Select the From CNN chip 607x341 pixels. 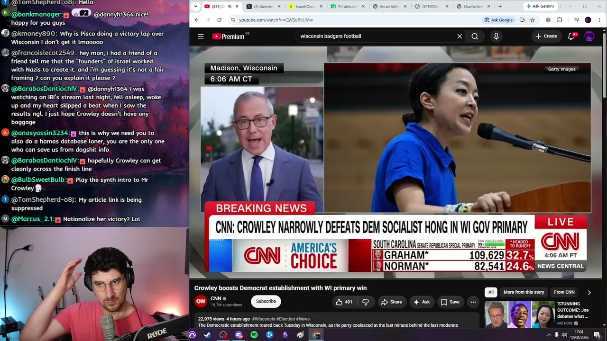click(564, 292)
